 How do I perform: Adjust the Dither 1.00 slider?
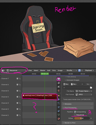point(82,118)
